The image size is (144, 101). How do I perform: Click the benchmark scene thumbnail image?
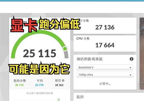142,54
